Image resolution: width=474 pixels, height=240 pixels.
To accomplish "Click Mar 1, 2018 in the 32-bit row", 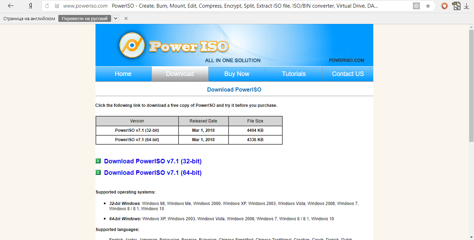I will click(x=203, y=130).
